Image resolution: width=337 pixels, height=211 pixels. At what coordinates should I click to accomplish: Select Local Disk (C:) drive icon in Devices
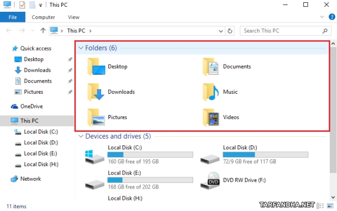(x=94, y=157)
